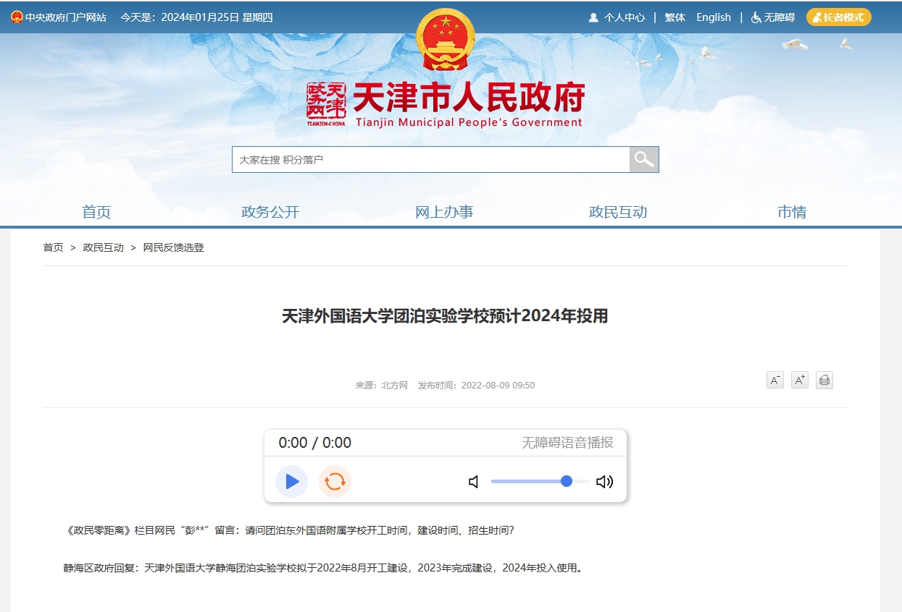Open the 网上办事 navigation menu
Screen dimensions: 902x612
pyautogui.click(x=444, y=212)
